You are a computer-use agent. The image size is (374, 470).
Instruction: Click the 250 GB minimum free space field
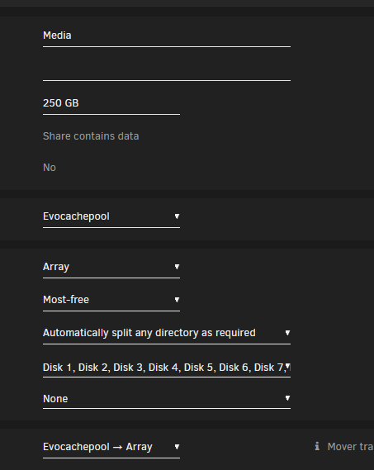click(x=111, y=103)
